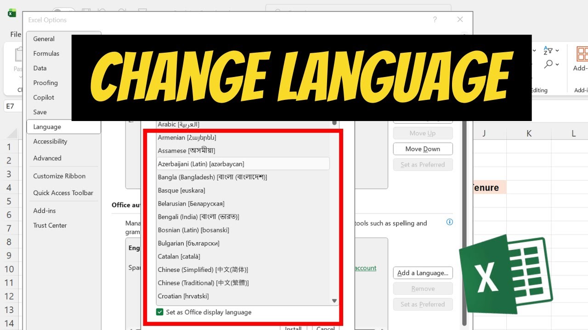Select row 1 header

tap(9, 147)
